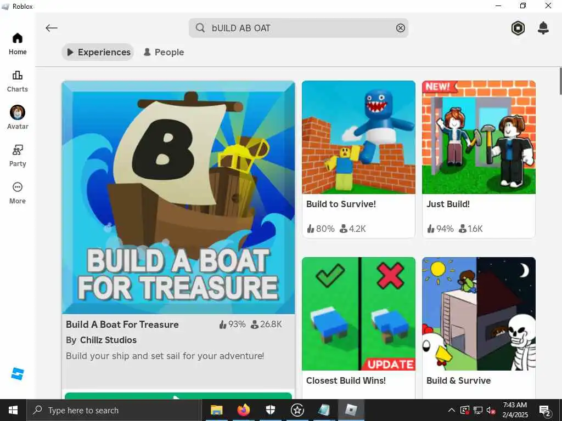Open the clock showing 7:43 AM

pyautogui.click(x=515, y=410)
